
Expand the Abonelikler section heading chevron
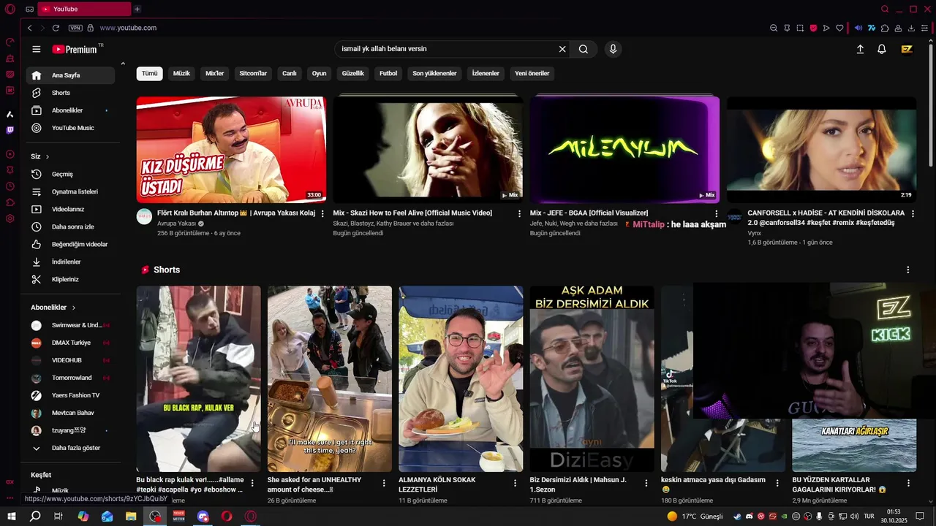pos(74,308)
